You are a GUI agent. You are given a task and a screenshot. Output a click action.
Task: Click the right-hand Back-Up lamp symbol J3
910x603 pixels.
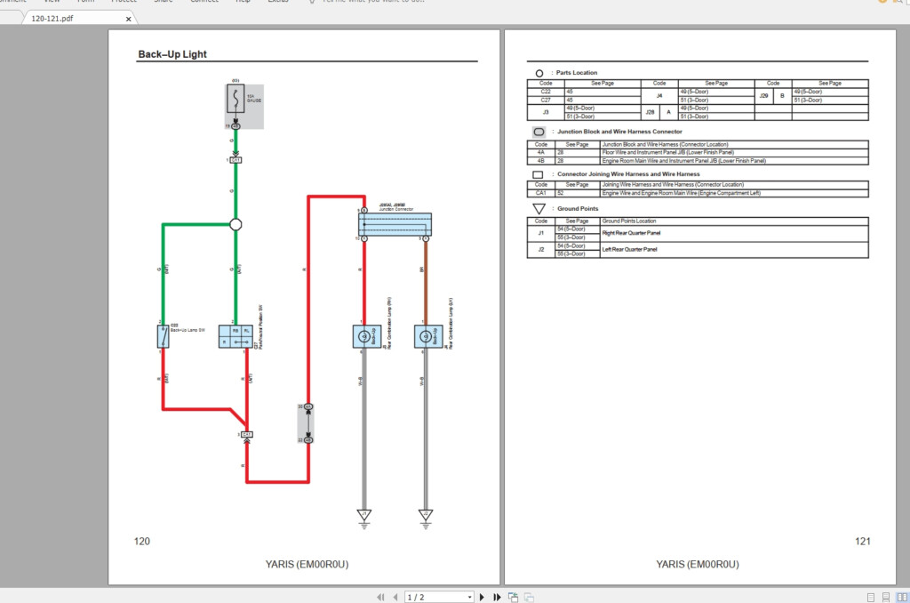coord(367,336)
